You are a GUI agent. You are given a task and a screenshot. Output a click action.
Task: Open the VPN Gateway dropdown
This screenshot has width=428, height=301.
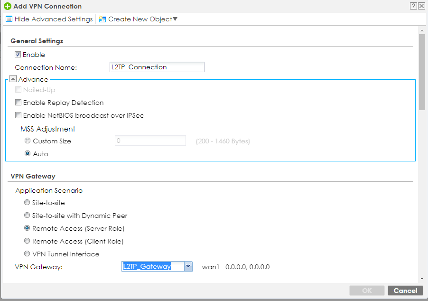coord(188,266)
